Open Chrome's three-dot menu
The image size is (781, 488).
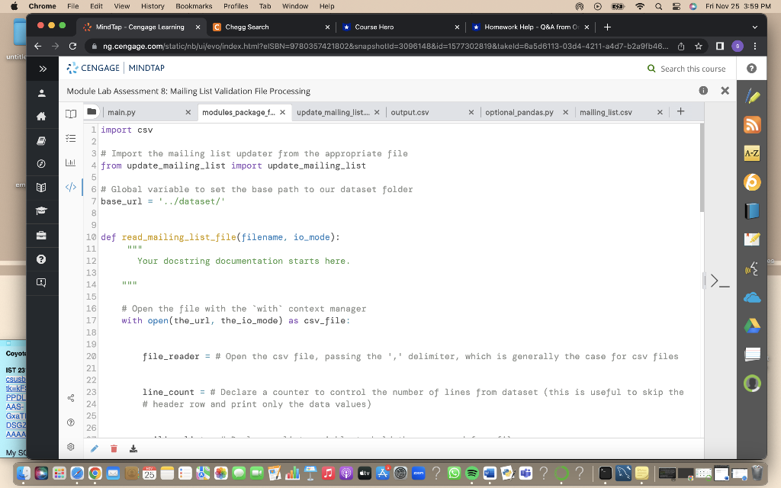(x=755, y=46)
